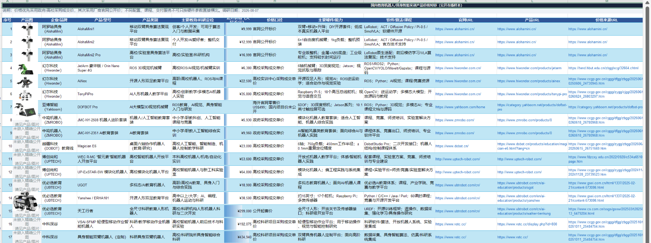Select the brand cell 越疆科技 (DOBOT) 教育线
Image resolution: width=651 pixels, height=243 pixels.
[59, 146]
